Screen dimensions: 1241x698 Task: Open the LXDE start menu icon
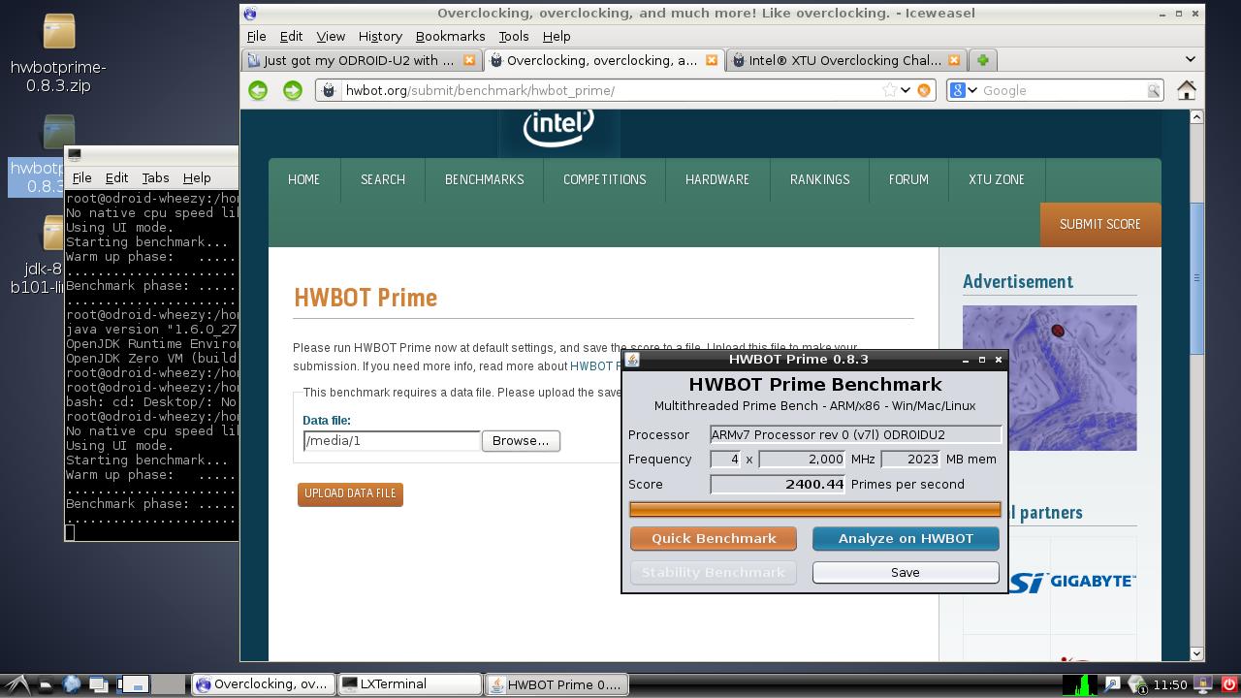19,683
